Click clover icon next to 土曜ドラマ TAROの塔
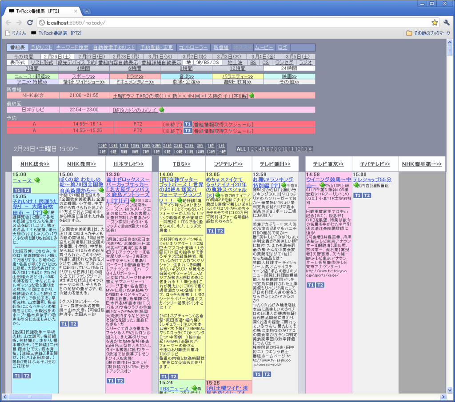 (251, 95)
